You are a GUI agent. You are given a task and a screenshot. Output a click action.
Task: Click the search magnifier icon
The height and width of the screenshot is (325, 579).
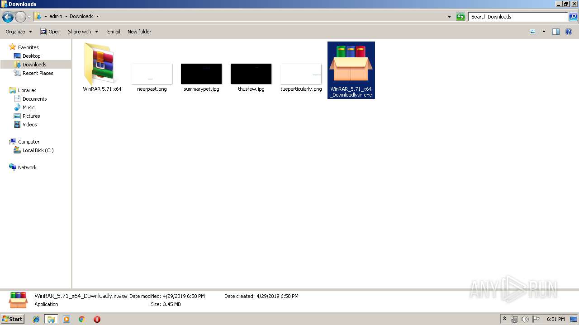tap(573, 17)
